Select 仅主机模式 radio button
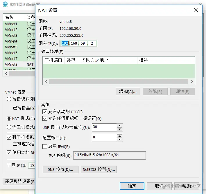The width and height of the screenshot is (206, 194). point(9,127)
